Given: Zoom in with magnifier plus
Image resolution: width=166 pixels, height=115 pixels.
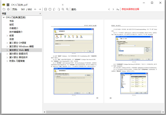Looking at the screenshot, I should point(67,9).
